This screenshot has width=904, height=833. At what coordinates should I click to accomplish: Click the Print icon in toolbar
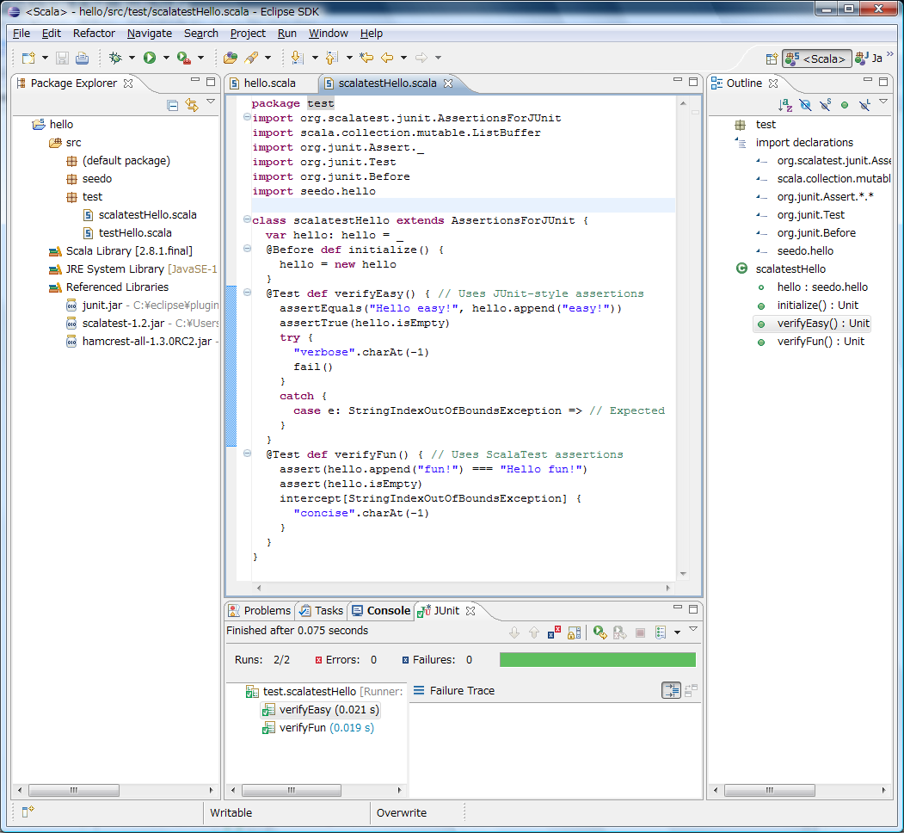point(82,58)
